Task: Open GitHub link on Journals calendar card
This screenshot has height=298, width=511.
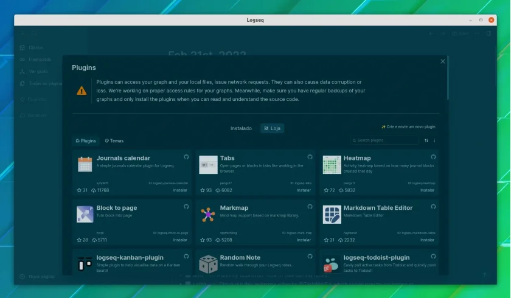Action: (186, 157)
